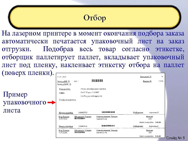Screen dimensions: 188x141
Task: Click the "SO11" order value
Action: pos(76,81)
